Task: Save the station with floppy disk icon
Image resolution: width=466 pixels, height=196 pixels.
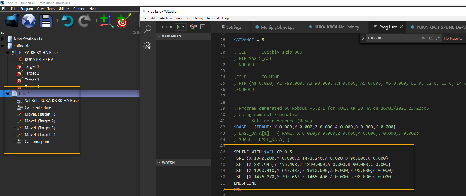Action: click(x=46, y=21)
